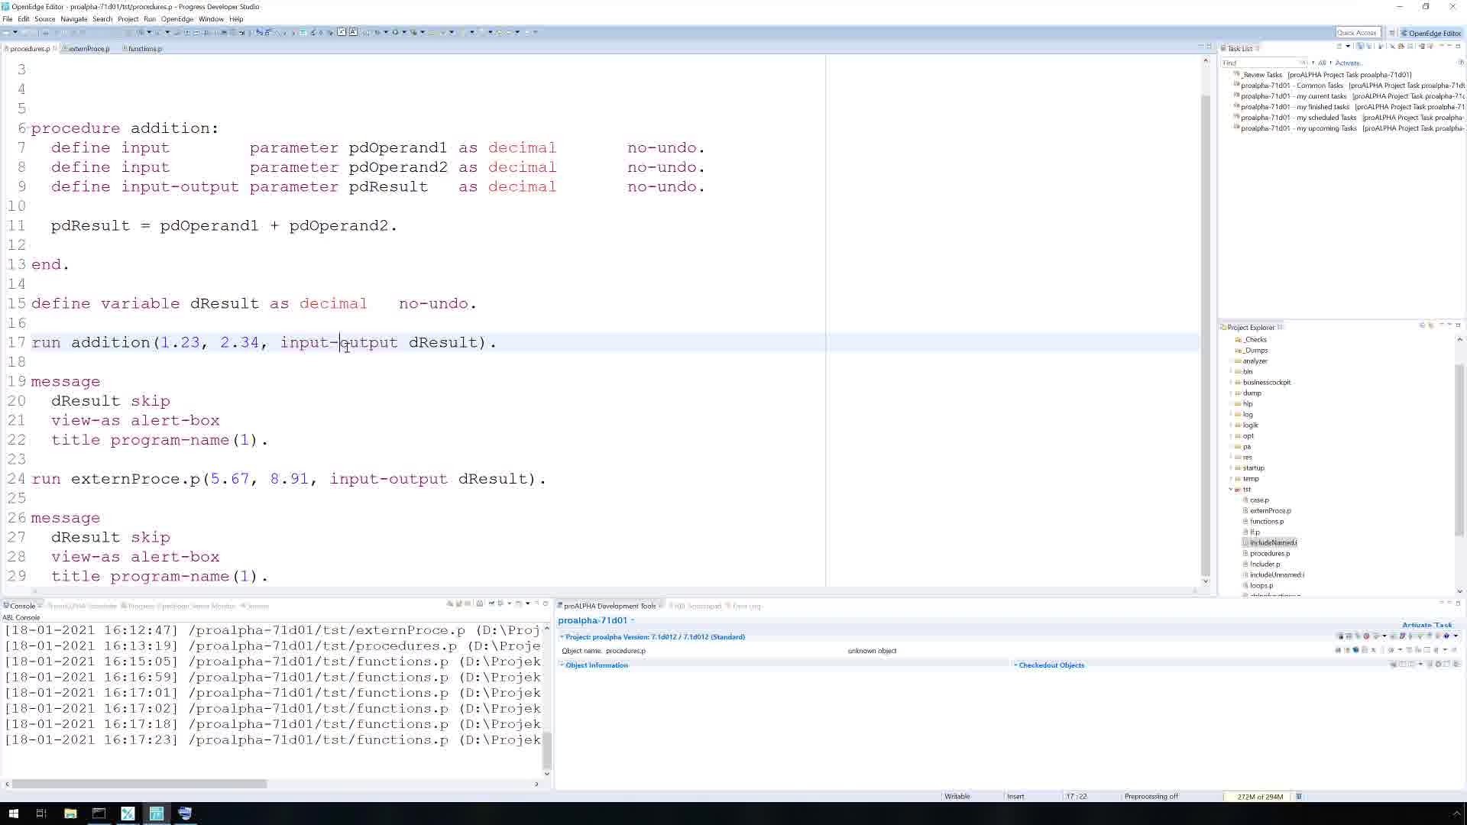The image size is (1467, 825).
Task: Collapse the Object Information section
Action: pos(562,665)
